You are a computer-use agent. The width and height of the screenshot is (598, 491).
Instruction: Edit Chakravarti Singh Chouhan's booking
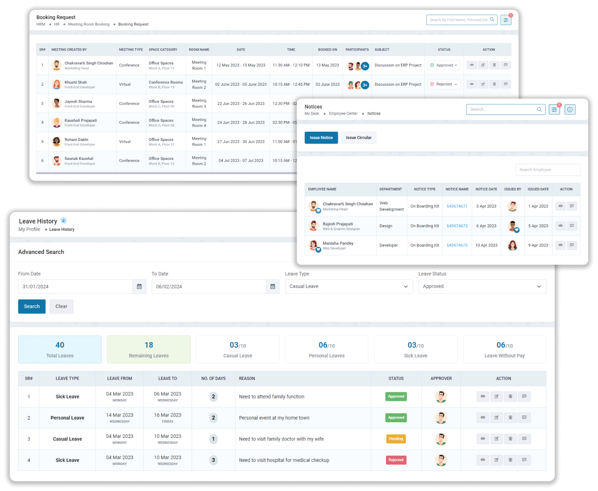pos(483,65)
